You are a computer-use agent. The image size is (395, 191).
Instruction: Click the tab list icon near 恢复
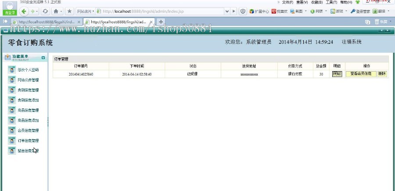[x=367, y=22]
